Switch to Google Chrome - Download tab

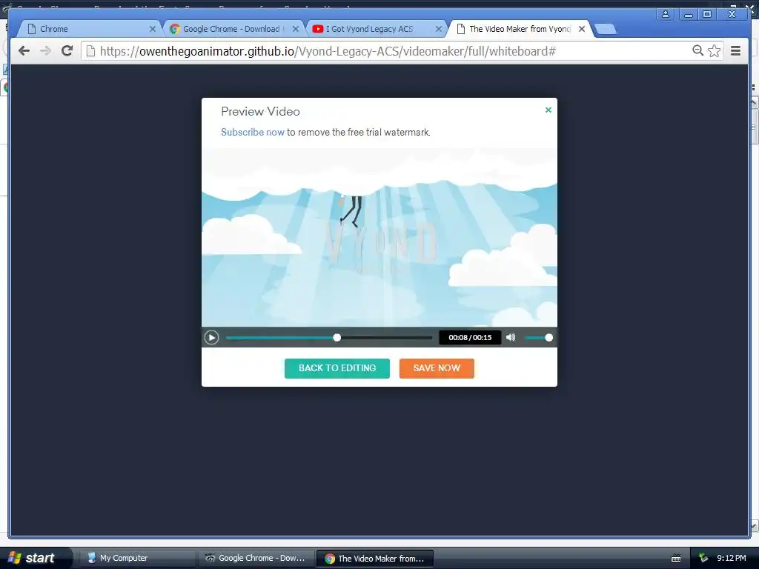click(231, 29)
